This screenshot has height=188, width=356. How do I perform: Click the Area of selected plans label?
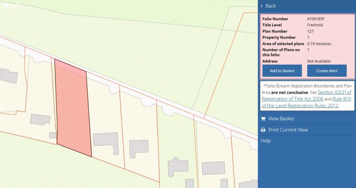coord(283,44)
